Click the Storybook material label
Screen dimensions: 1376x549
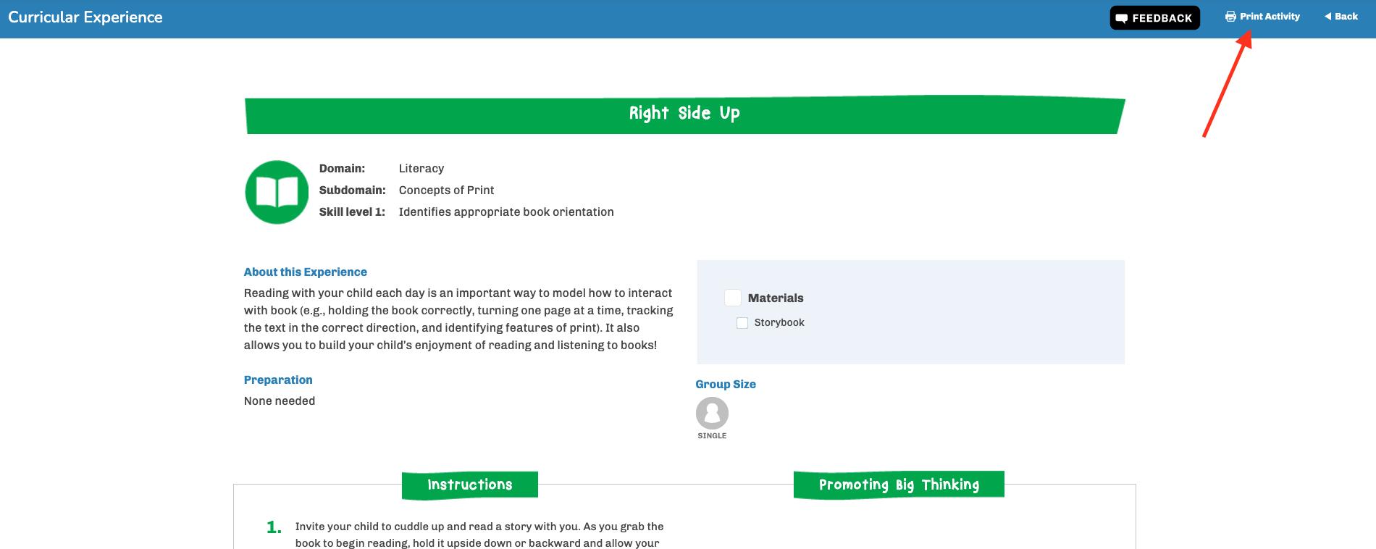pyautogui.click(x=779, y=323)
